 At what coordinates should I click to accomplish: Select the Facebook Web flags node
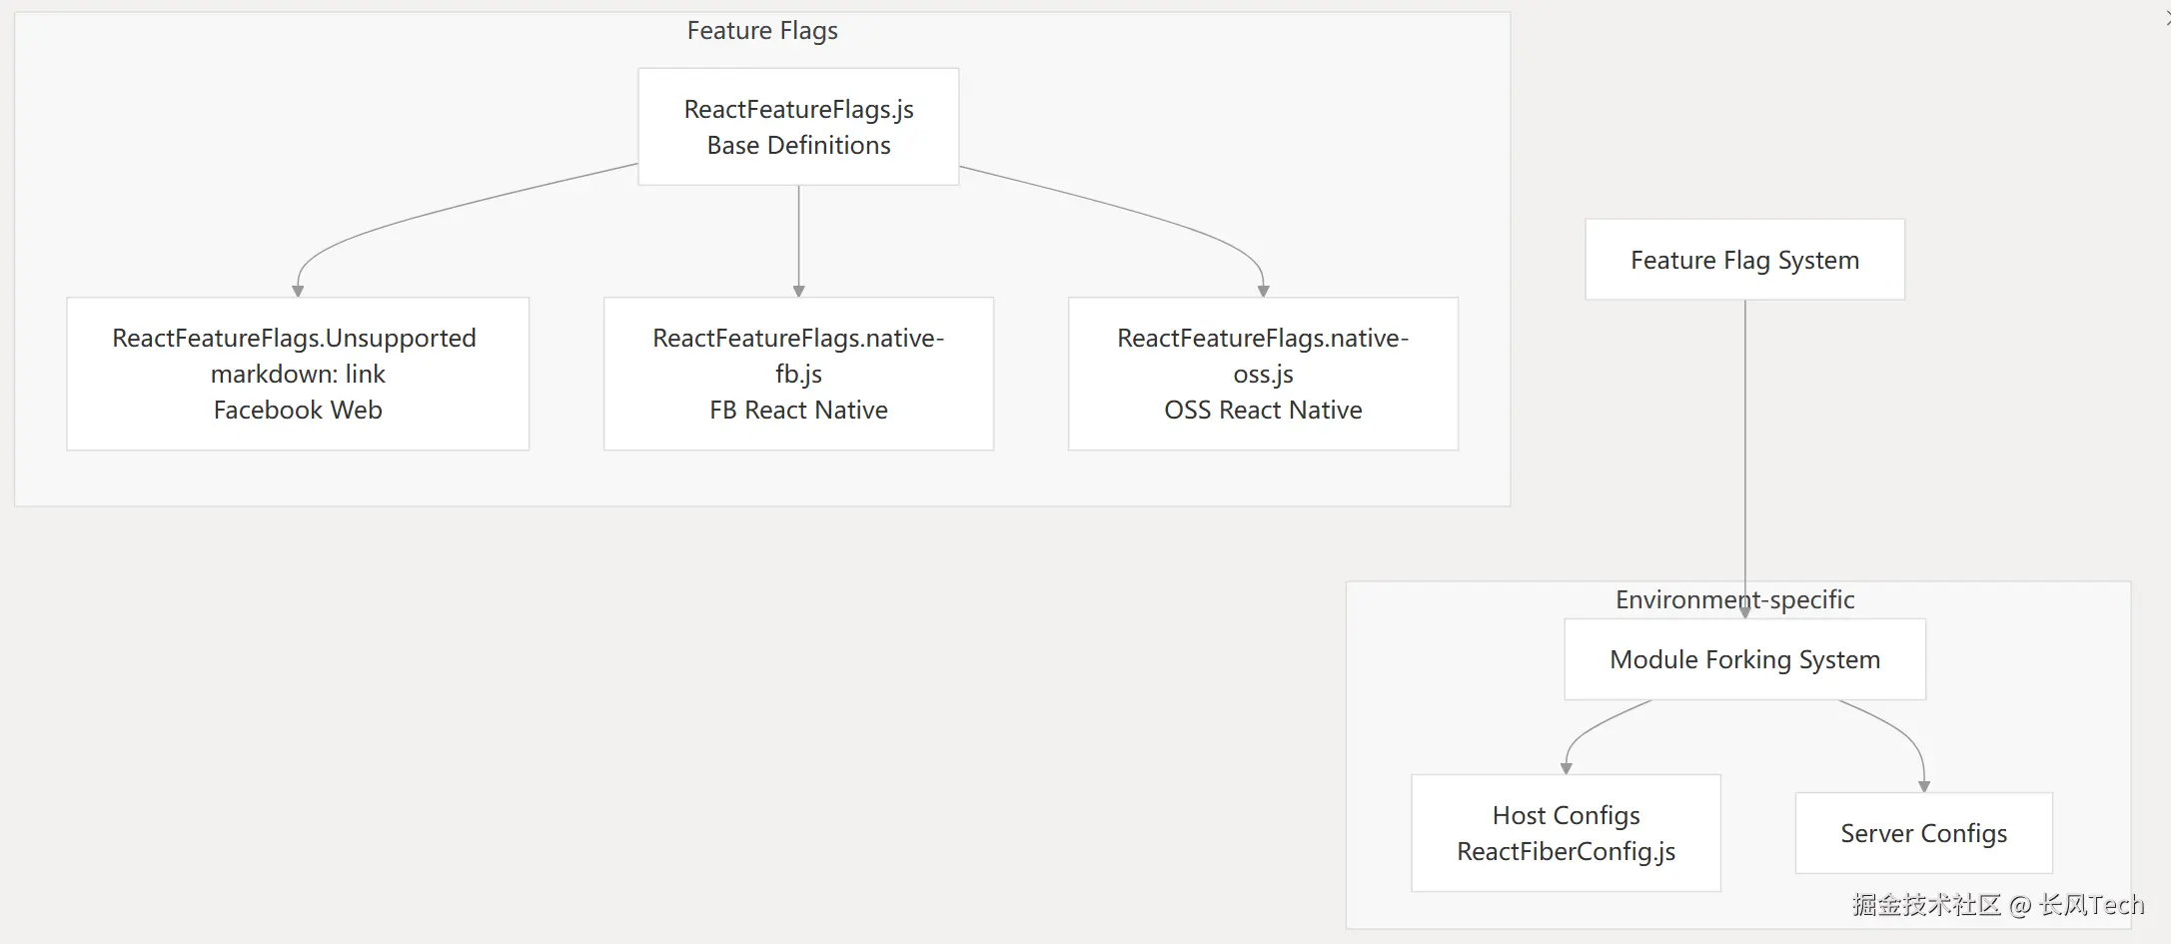tap(298, 374)
